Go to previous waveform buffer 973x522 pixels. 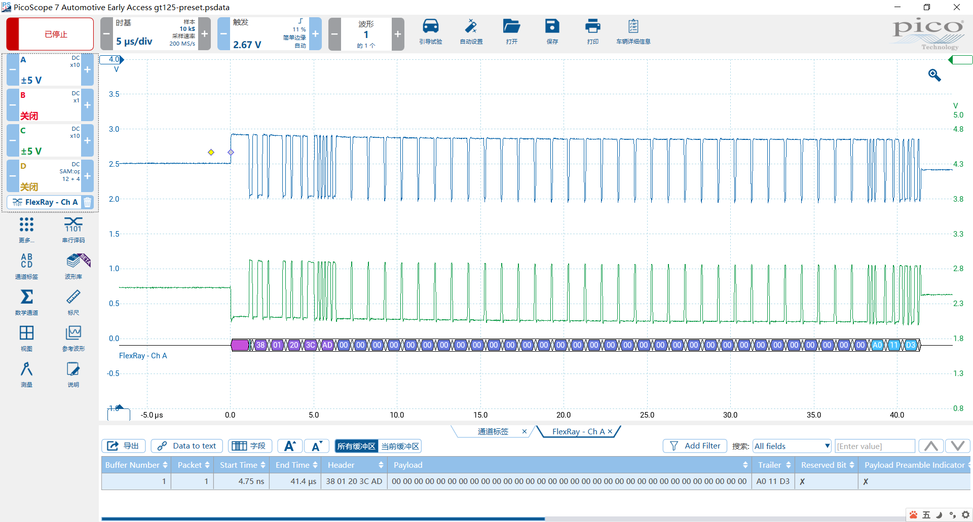(334, 34)
